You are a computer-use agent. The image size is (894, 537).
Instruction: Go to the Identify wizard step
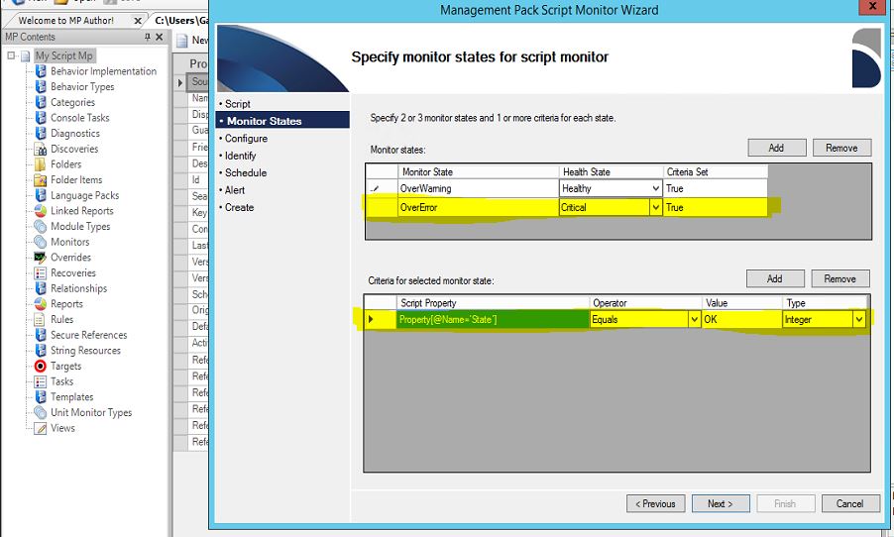pos(240,156)
